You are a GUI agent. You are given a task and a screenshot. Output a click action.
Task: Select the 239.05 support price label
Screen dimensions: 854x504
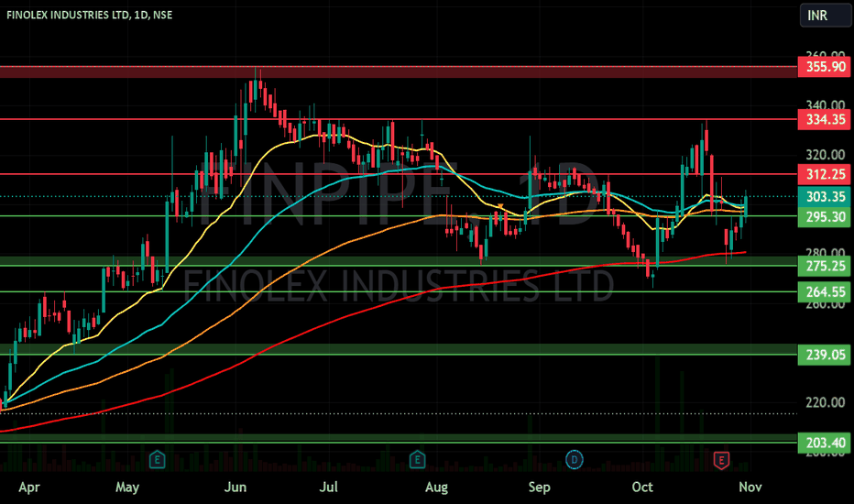[x=824, y=355]
